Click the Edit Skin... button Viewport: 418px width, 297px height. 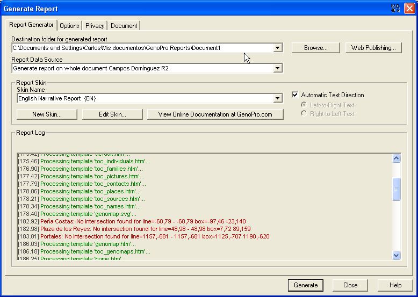112,114
